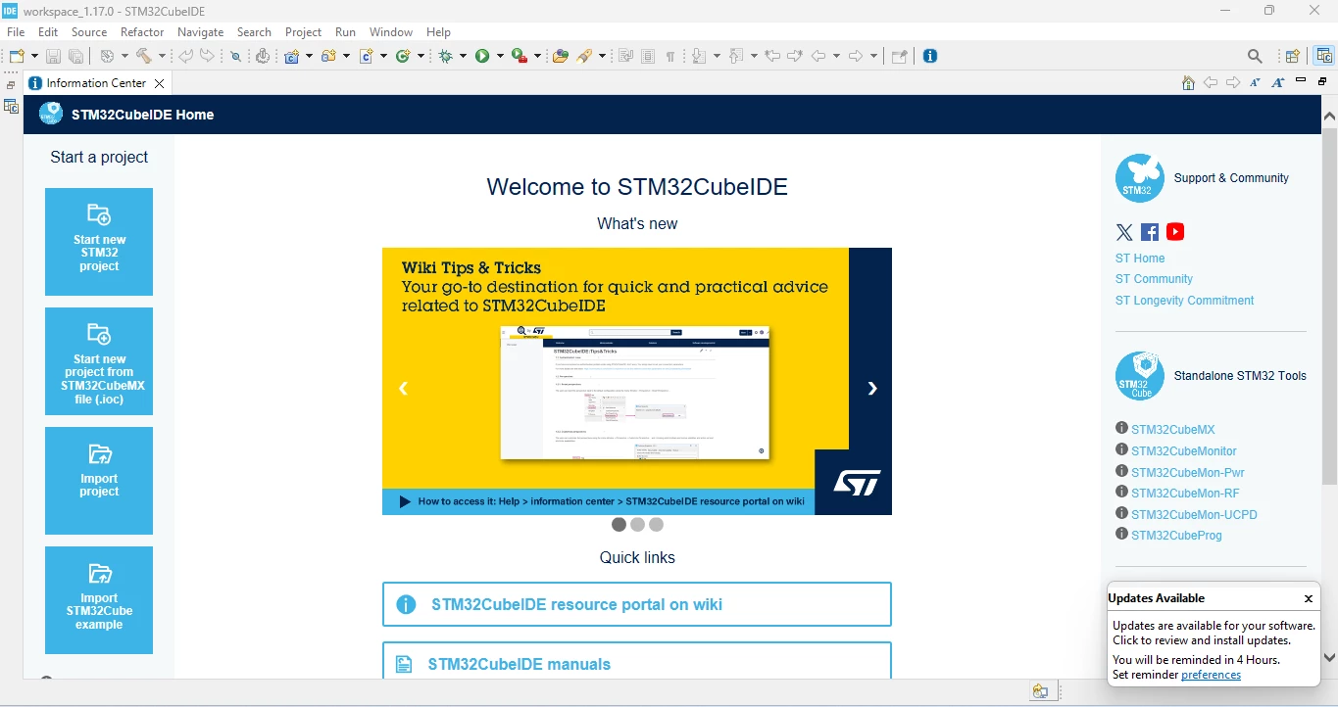Go to Home via house icon
The image size is (1338, 707).
pos(1188,83)
